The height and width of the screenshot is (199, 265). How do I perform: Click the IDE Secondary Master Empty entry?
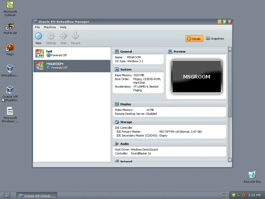(x=142, y=136)
